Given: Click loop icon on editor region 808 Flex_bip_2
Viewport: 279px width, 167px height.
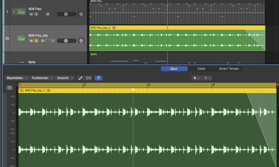Looking at the screenshot, I should 48,90.
